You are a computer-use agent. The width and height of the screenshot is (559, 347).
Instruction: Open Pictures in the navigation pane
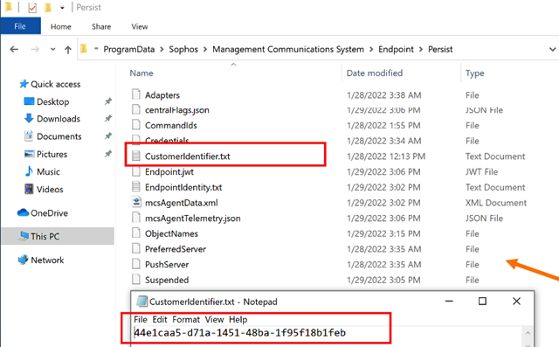coord(52,154)
